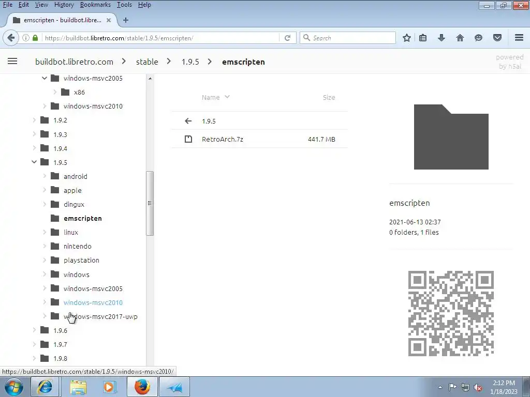This screenshot has width=530, height=397.
Task: Go up using the back arrow beside 1.9.5
Action: pos(188,121)
